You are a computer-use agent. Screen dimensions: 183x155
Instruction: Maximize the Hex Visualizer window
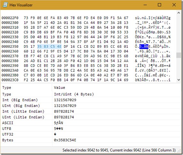(159, 5)
